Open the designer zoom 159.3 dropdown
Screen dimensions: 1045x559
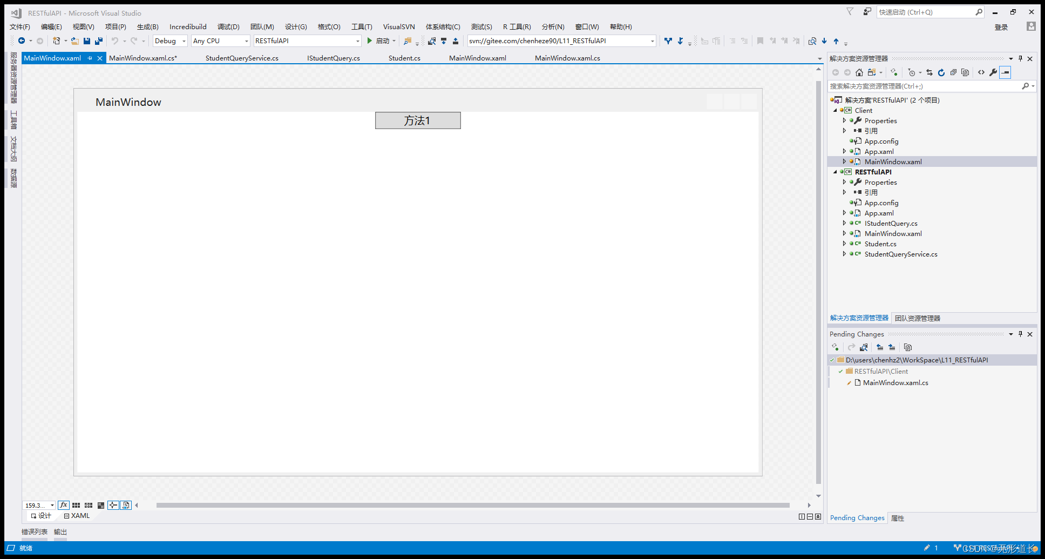pos(52,506)
